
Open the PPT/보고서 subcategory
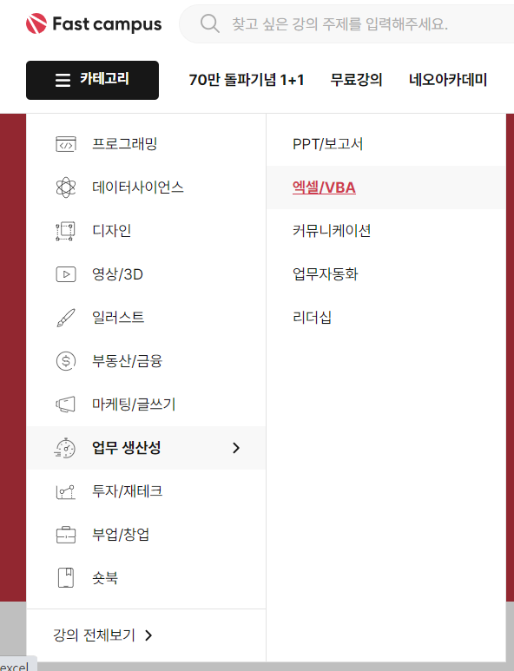[328, 144]
